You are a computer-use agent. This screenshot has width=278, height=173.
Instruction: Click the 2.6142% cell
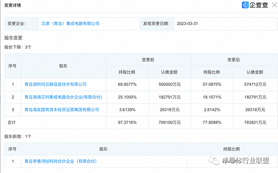pos(212,110)
